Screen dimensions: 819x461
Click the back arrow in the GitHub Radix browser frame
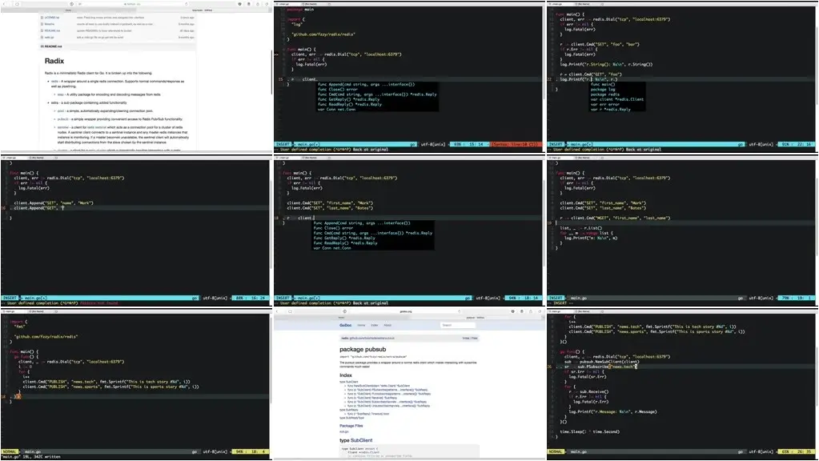coord(5,4)
